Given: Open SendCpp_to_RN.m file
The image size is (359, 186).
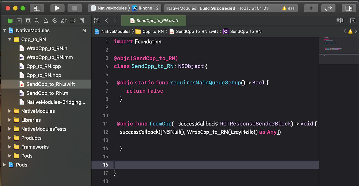Looking at the screenshot, I should click(x=46, y=93).
